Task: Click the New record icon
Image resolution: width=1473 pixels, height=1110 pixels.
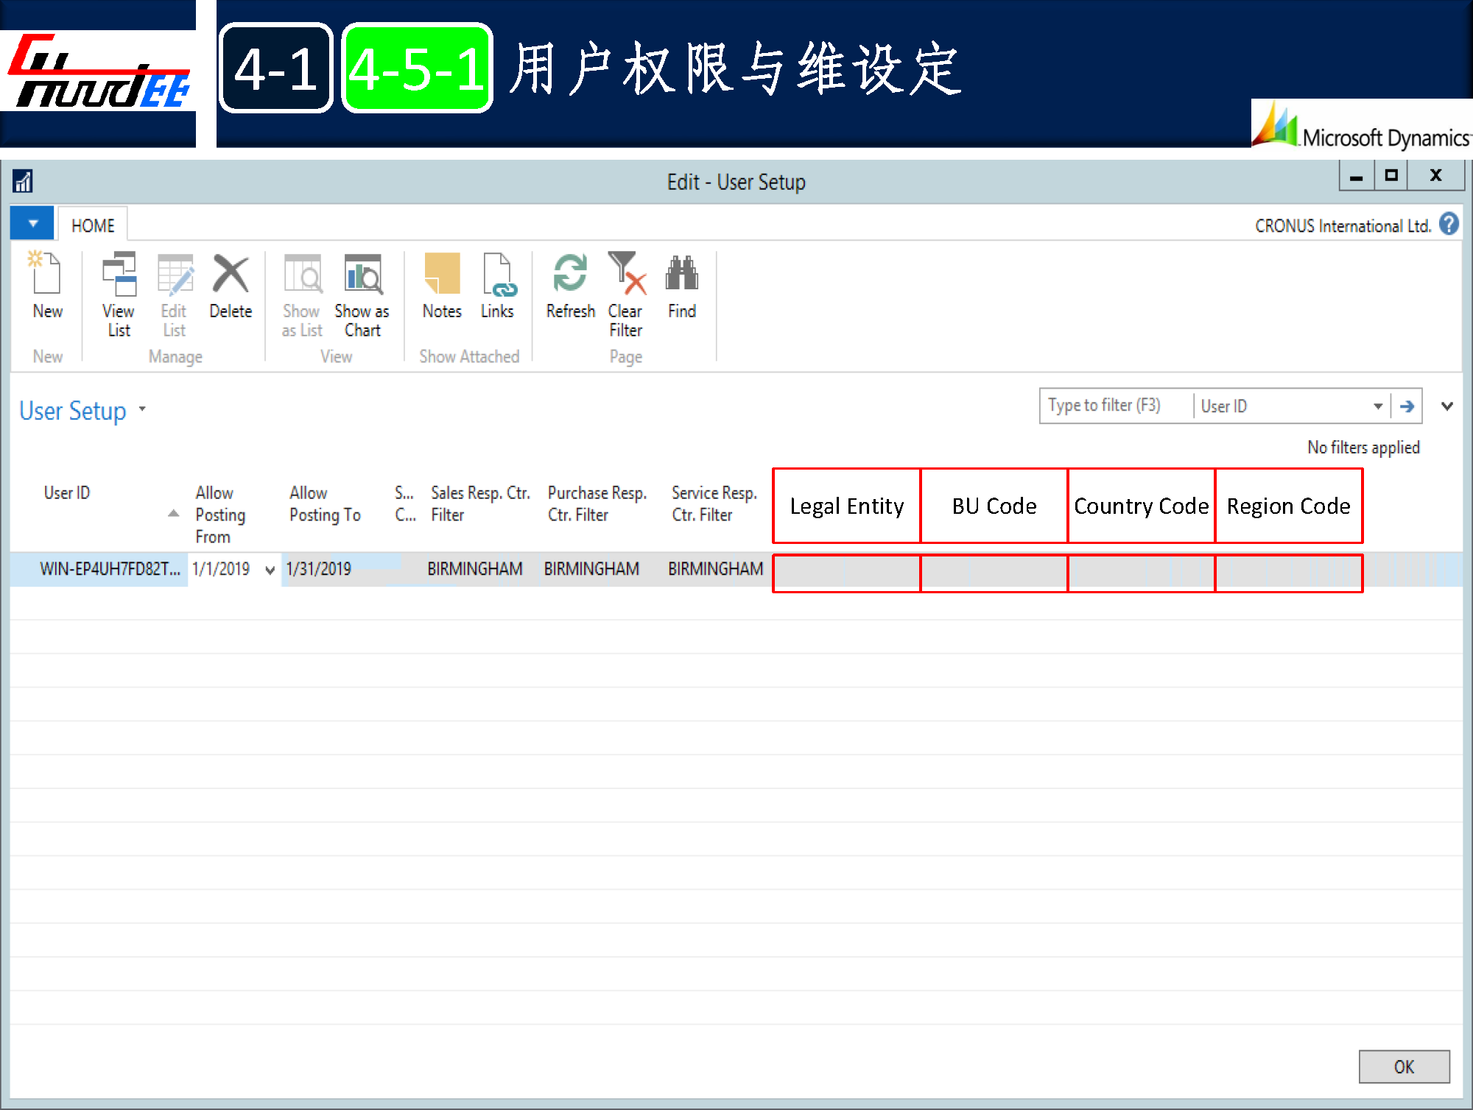Action: 47,274
